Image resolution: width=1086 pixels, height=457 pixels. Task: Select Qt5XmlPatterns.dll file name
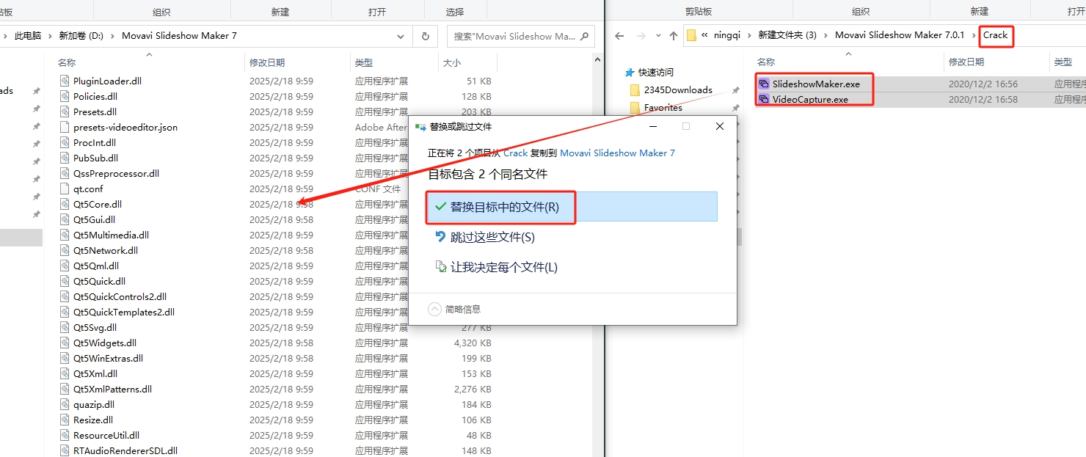pyautogui.click(x=112, y=389)
